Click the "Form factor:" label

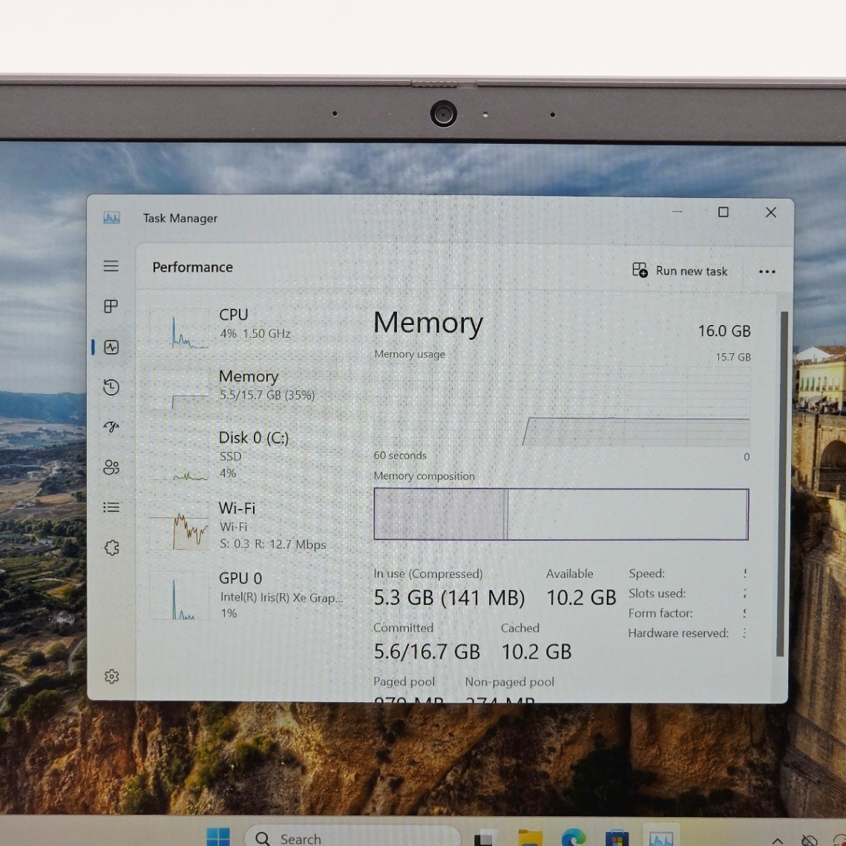pyautogui.click(x=660, y=613)
